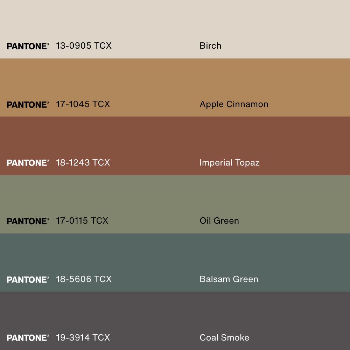Click the PANTONE logo on the Coal Smoke row
The image size is (350, 350).
(28, 338)
